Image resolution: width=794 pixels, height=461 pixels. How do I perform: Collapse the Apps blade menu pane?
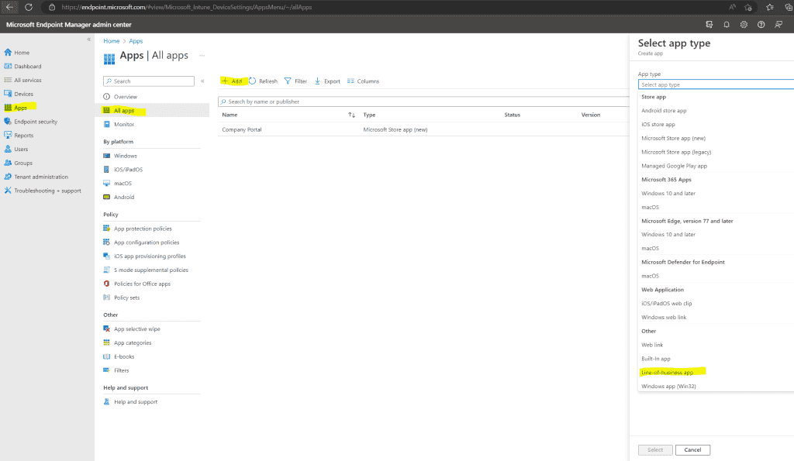tap(202, 81)
